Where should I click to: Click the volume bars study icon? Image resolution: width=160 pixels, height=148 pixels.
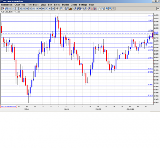(70, 9)
